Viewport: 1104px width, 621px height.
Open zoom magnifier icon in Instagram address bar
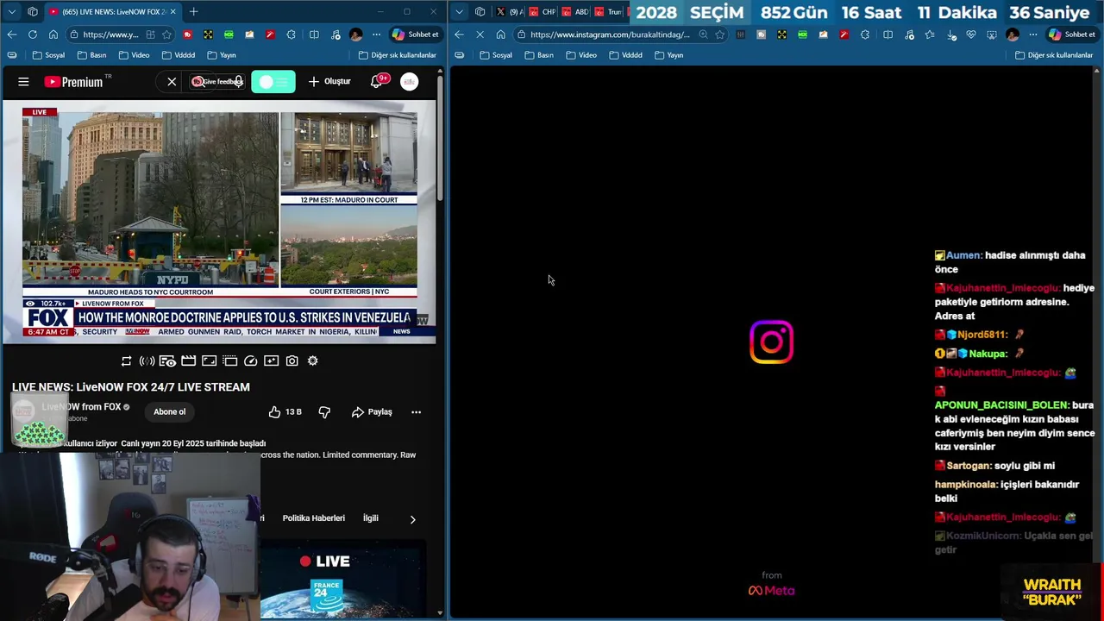click(703, 34)
